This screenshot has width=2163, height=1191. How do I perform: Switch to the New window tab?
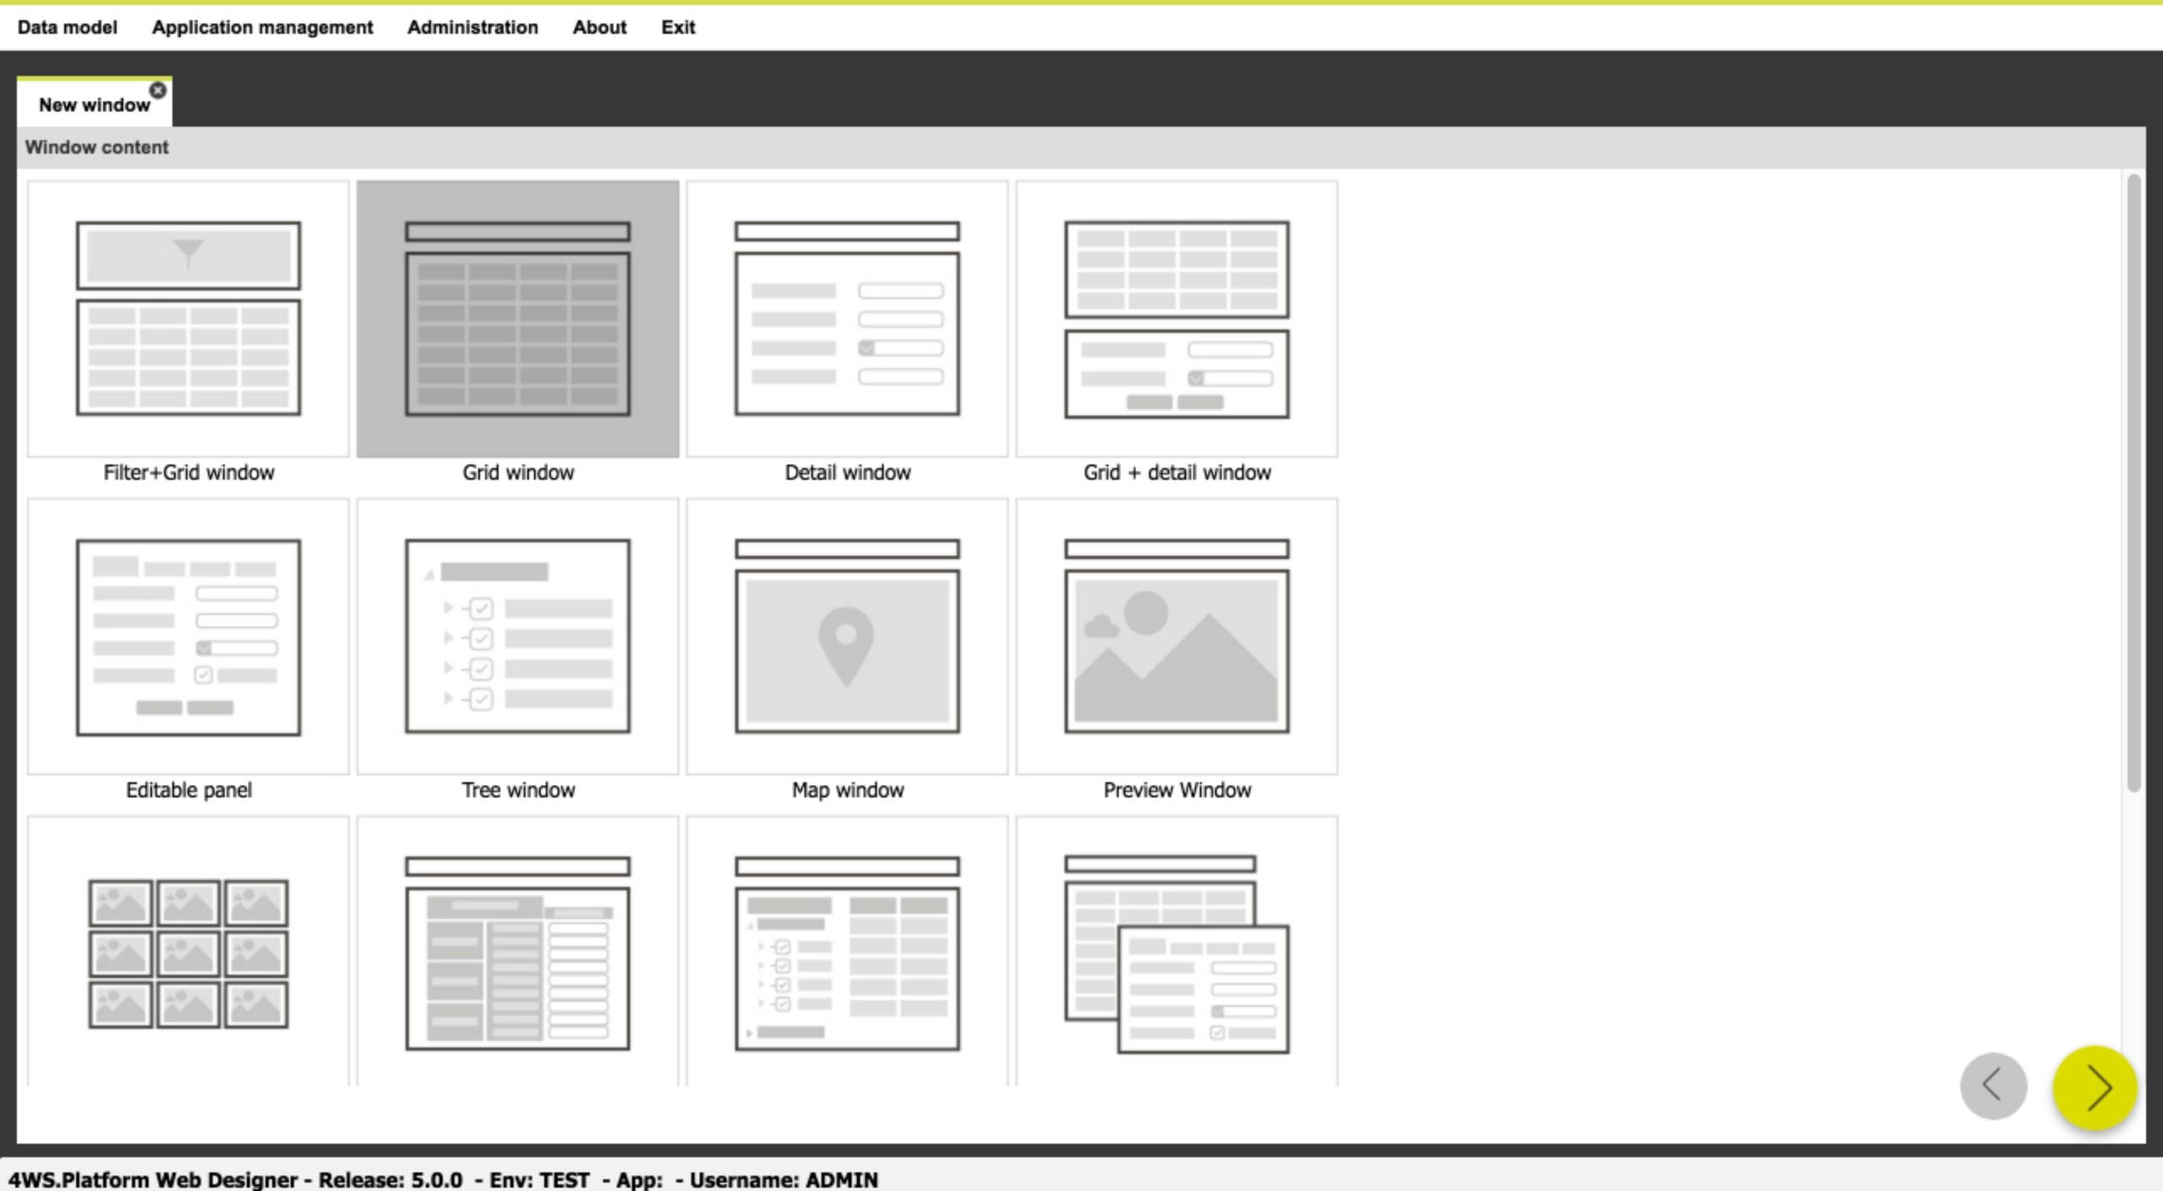[94, 105]
